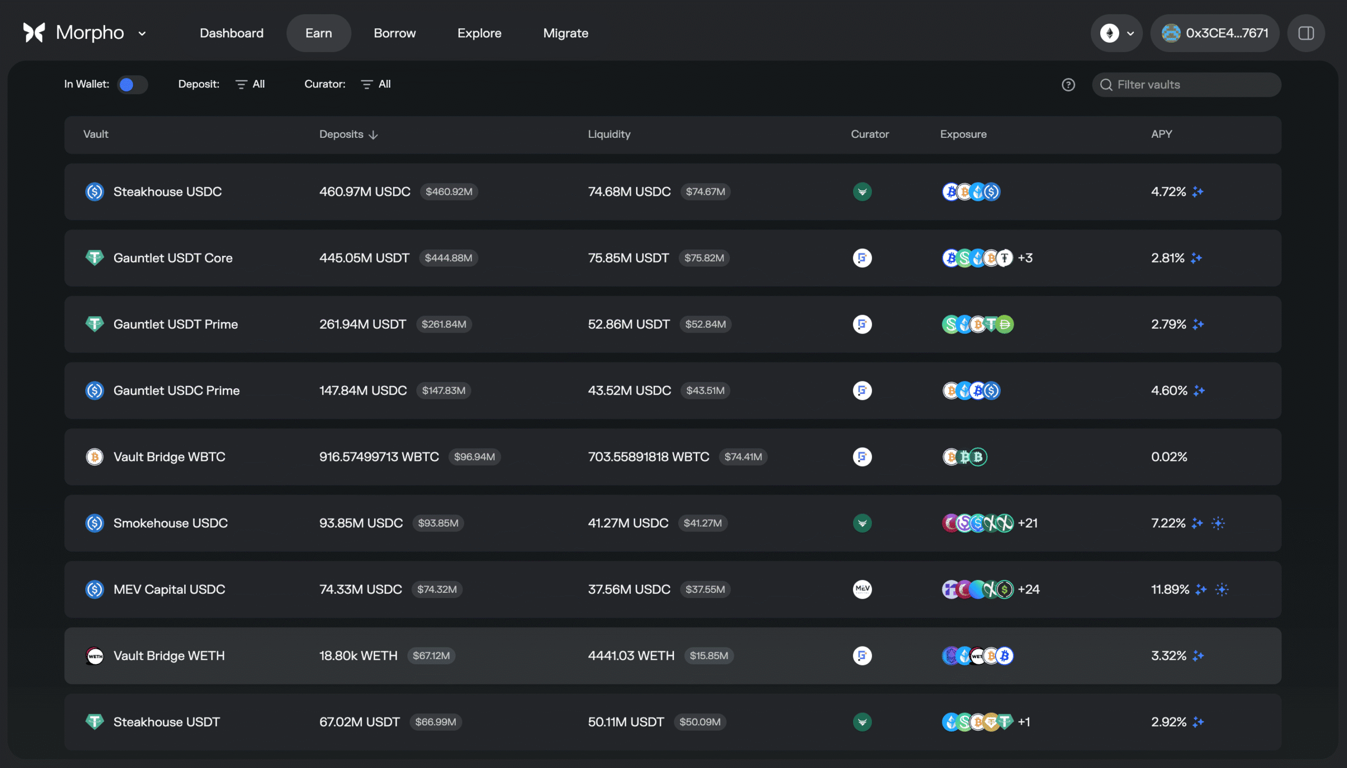Expand the Ethereum network selector
Image resolution: width=1347 pixels, height=768 pixels.
pyautogui.click(x=1117, y=33)
